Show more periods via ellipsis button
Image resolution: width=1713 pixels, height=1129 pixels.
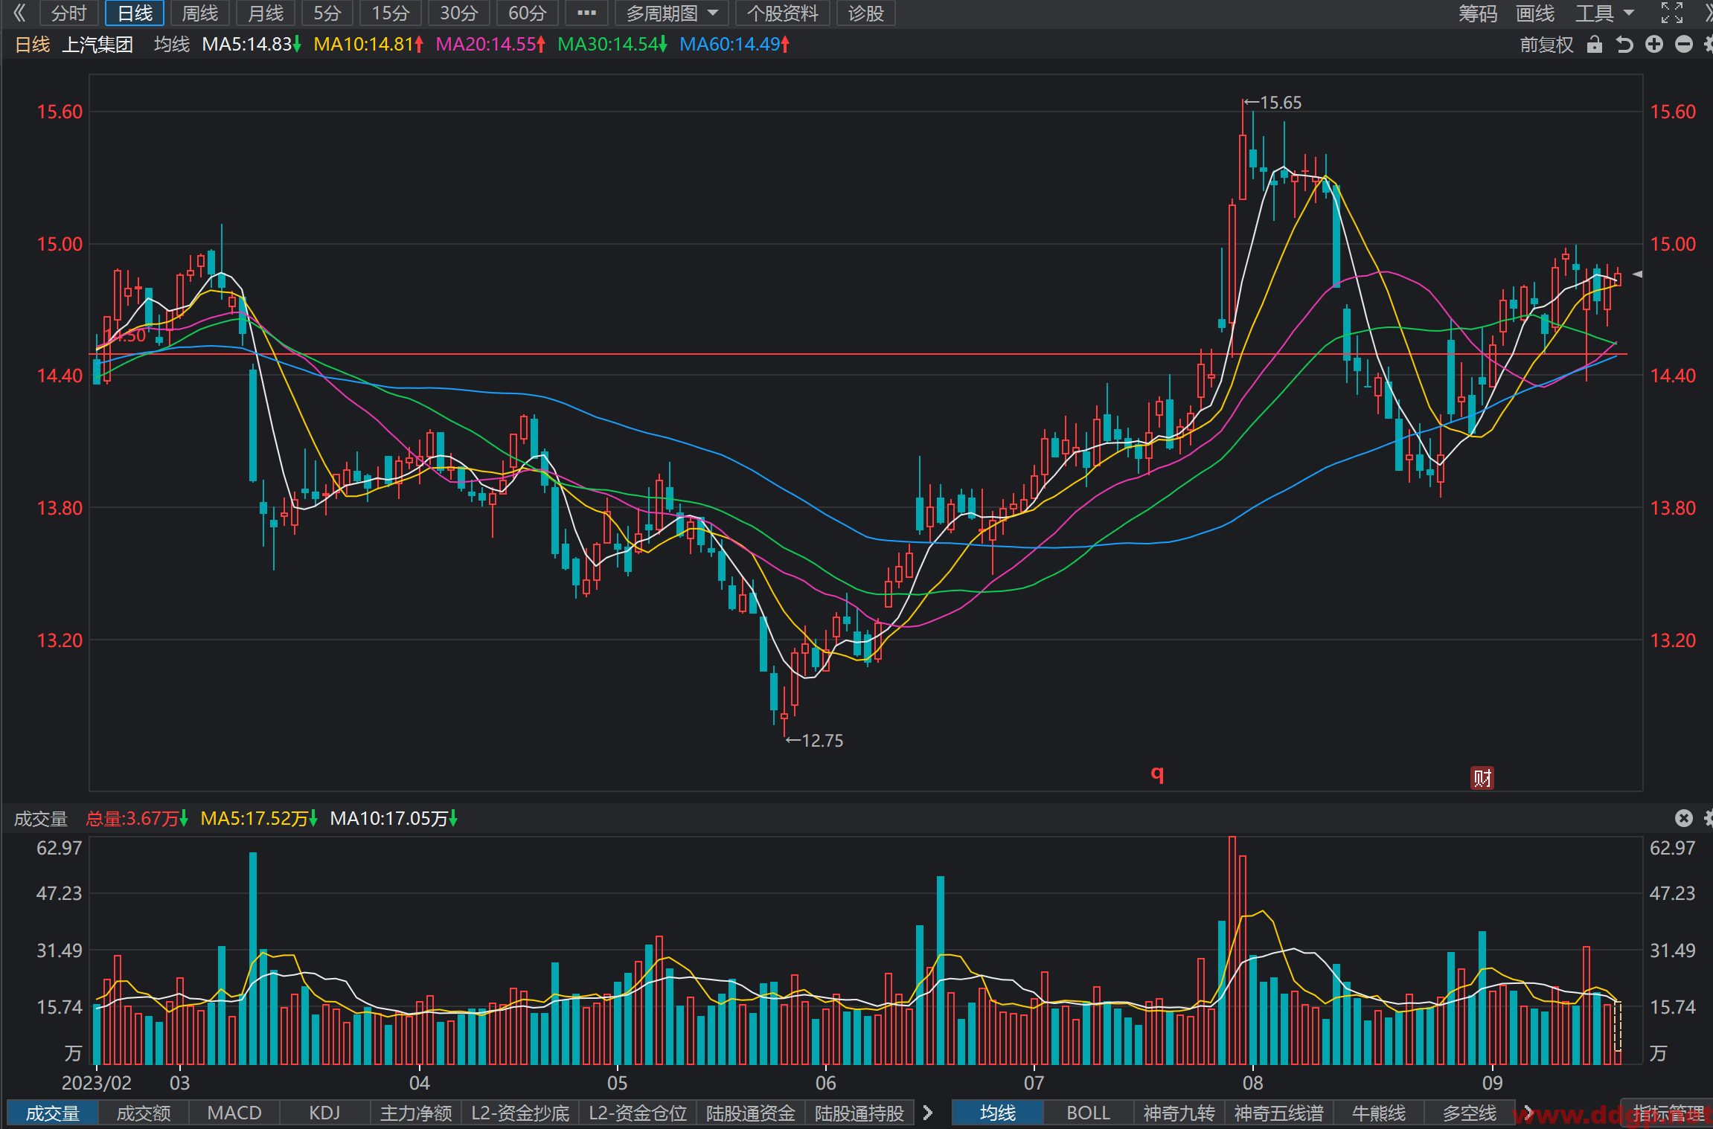586,13
